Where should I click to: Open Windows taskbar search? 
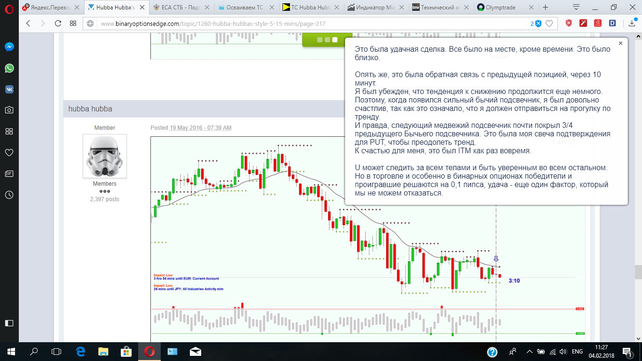pos(34,351)
